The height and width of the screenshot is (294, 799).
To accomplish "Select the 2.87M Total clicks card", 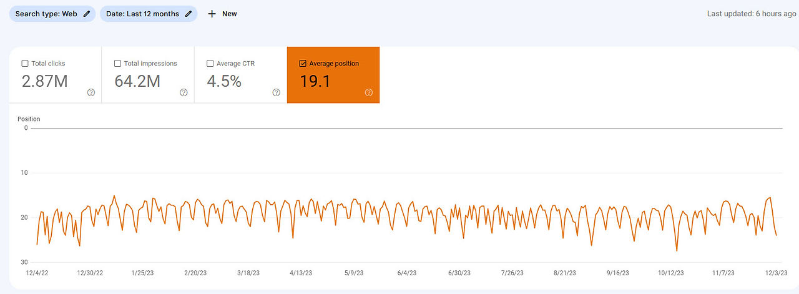I will tap(56, 75).
